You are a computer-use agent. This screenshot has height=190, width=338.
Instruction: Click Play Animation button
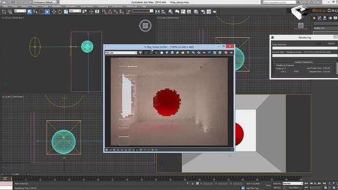coord(315,184)
